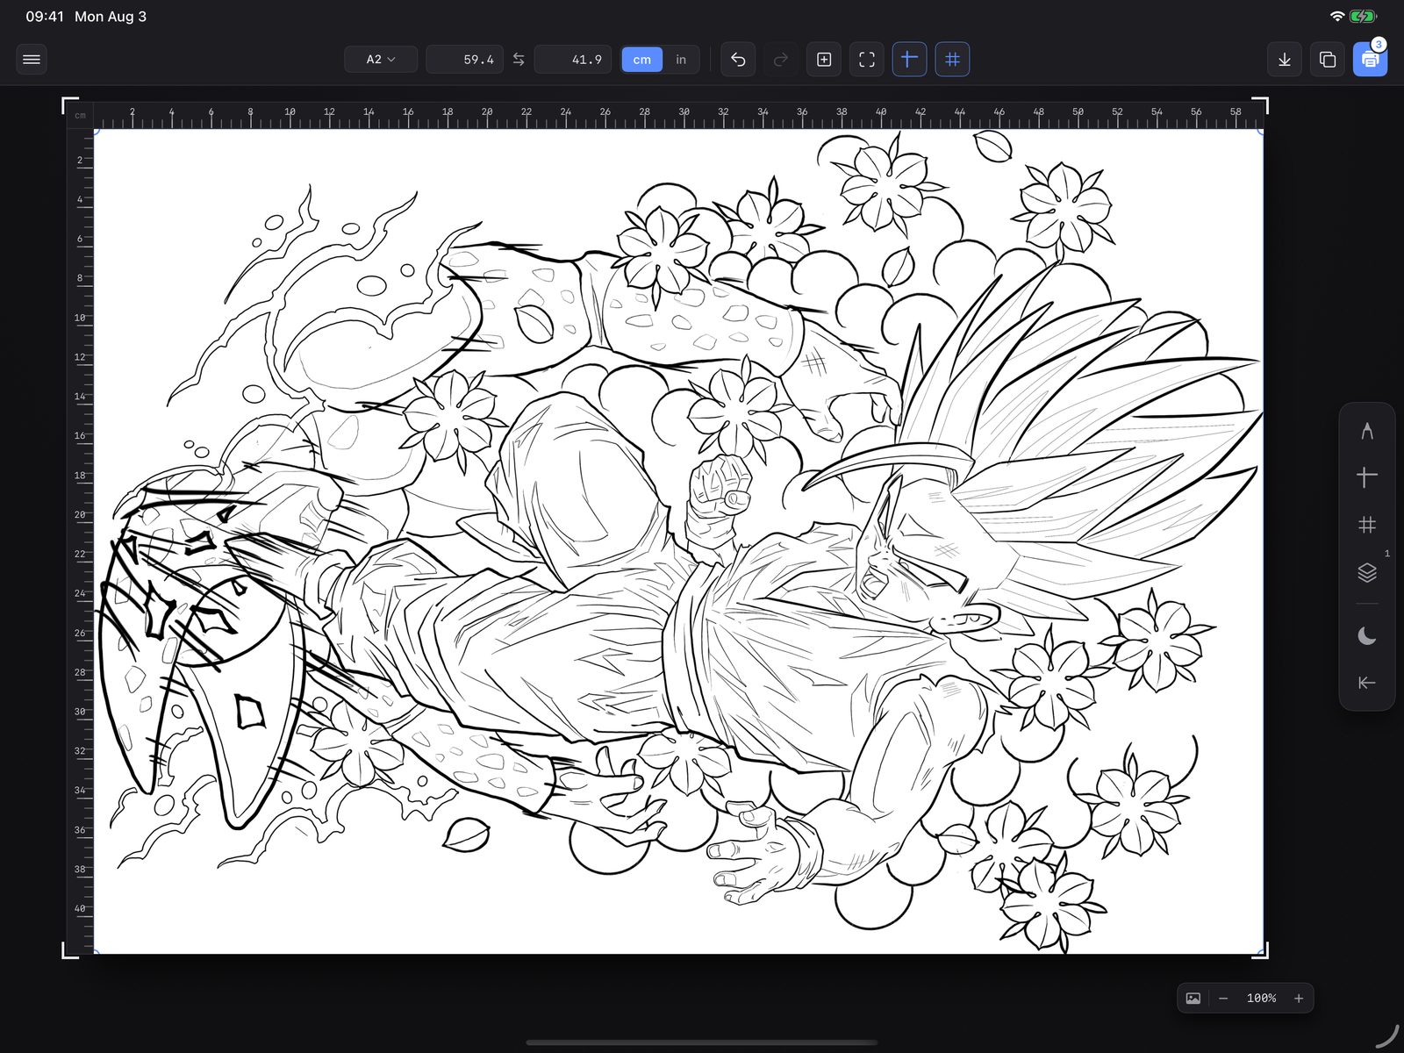This screenshot has width=1404, height=1053.
Task: Click the grid icon in side panel
Action: (1367, 525)
